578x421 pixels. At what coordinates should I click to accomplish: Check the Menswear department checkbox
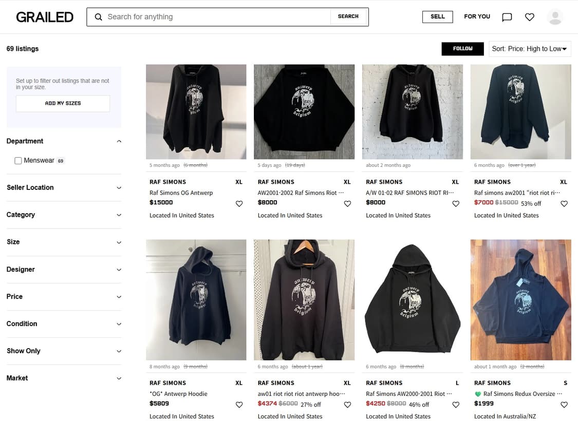coord(18,160)
